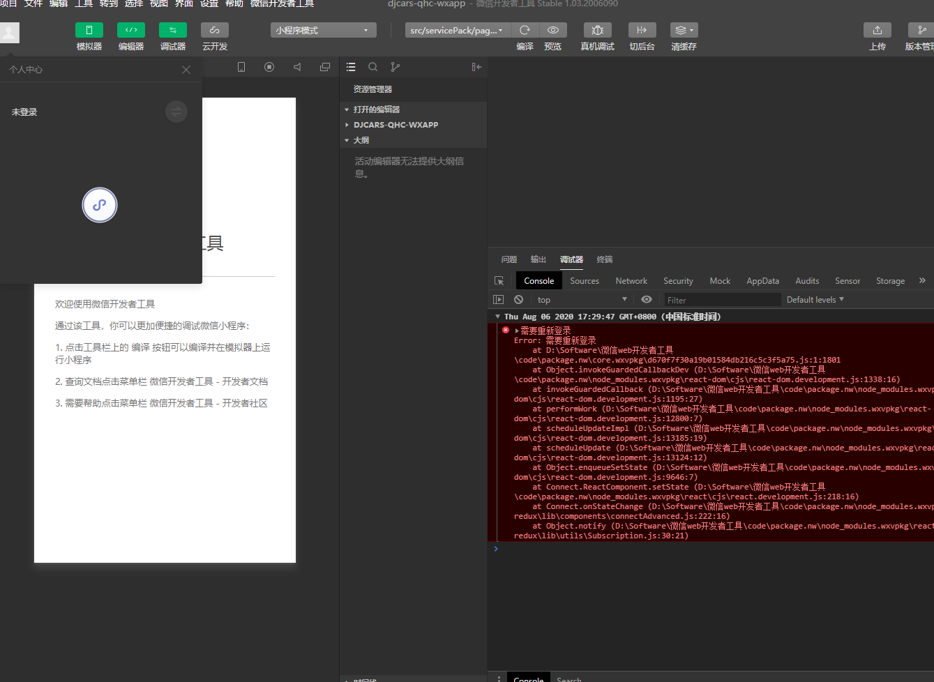Open the 清缓存 clear cache menu
934x682 pixels.
click(x=684, y=30)
